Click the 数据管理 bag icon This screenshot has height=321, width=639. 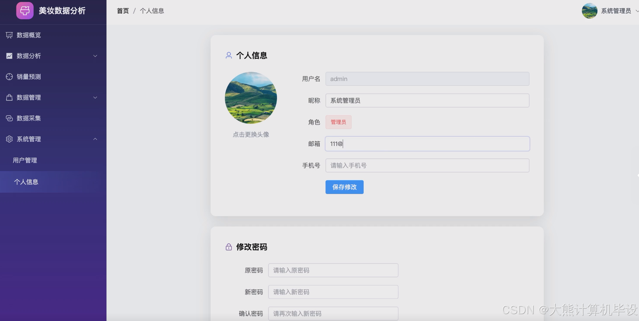pyautogui.click(x=9, y=97)
